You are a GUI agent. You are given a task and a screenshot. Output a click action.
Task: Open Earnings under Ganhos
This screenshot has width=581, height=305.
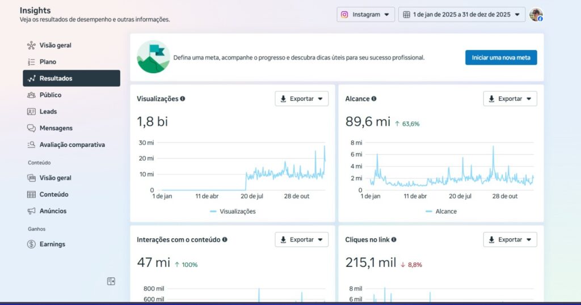point(52,244)
